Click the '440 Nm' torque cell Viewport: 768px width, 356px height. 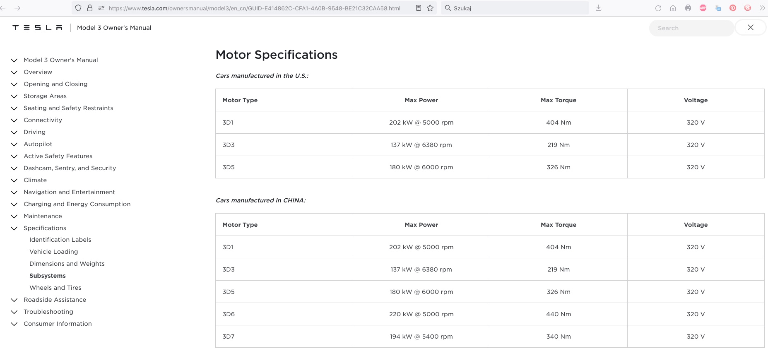(559, 314)
